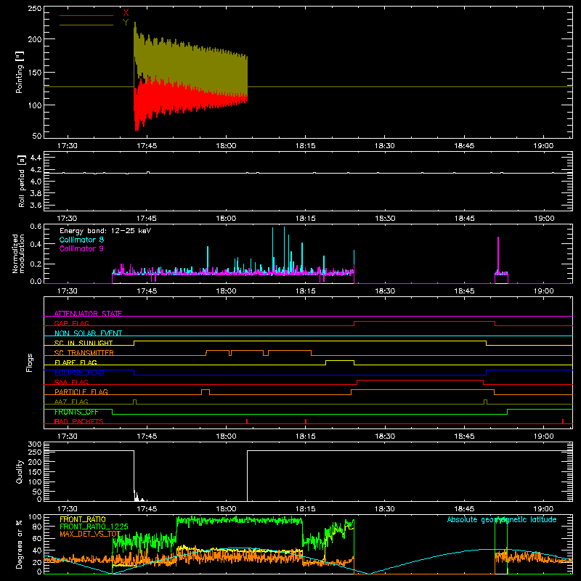Click the 'Pointing' axis label

(x=20, y=72)
